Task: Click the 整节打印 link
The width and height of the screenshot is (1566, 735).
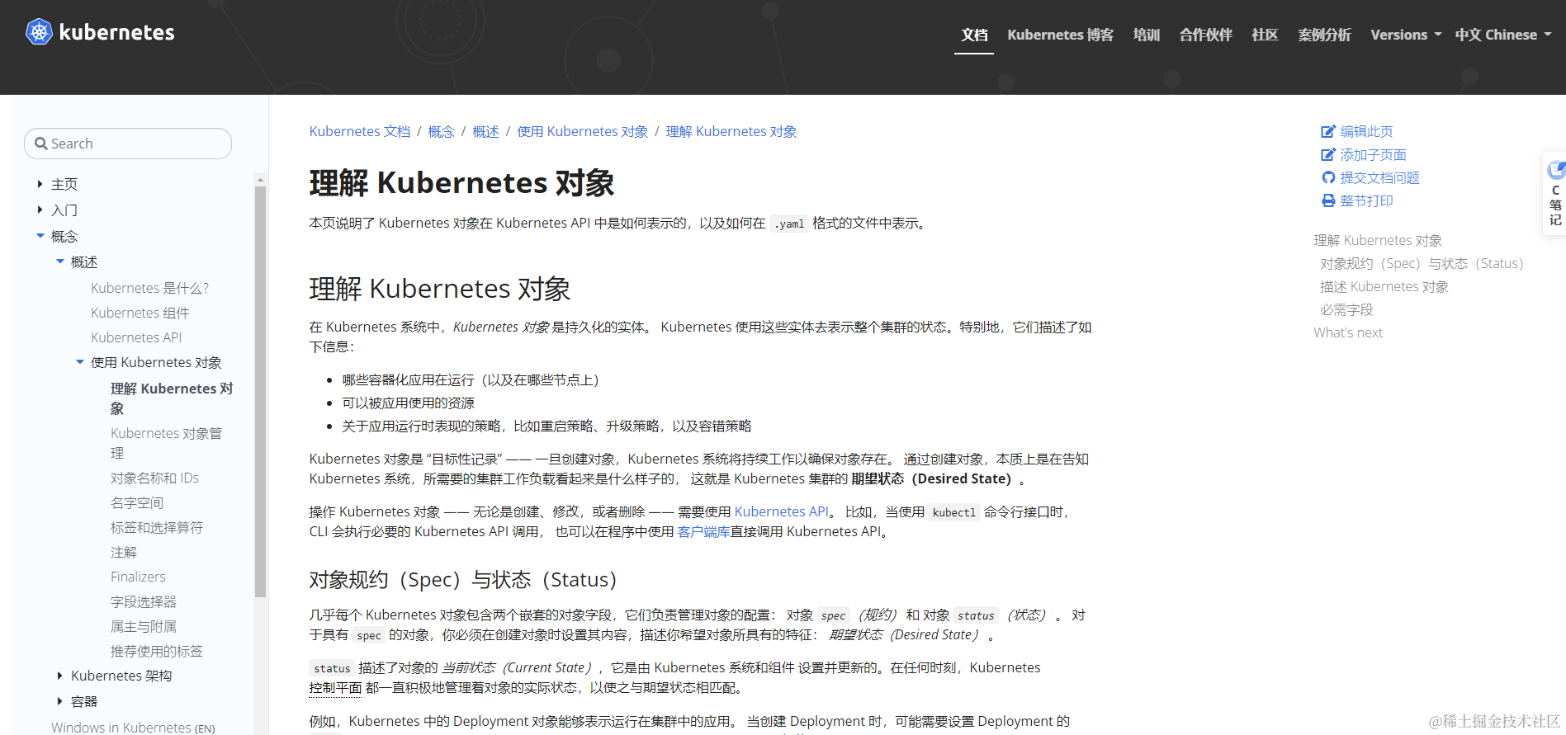Action: point(1366,200)
